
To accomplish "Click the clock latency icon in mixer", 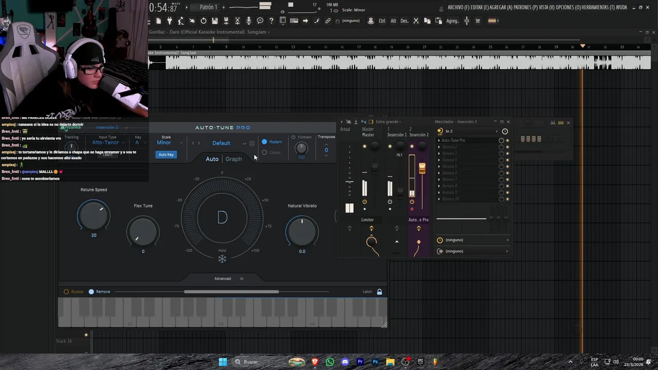I will pyautogui.click(x=505, y=131).
